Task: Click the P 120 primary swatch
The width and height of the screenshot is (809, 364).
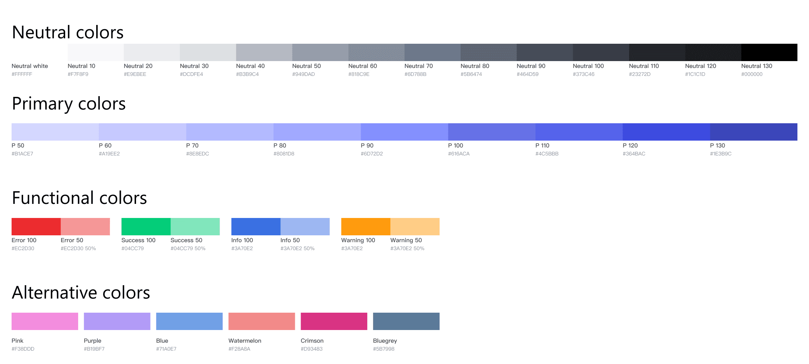Action: coord(666,132)
